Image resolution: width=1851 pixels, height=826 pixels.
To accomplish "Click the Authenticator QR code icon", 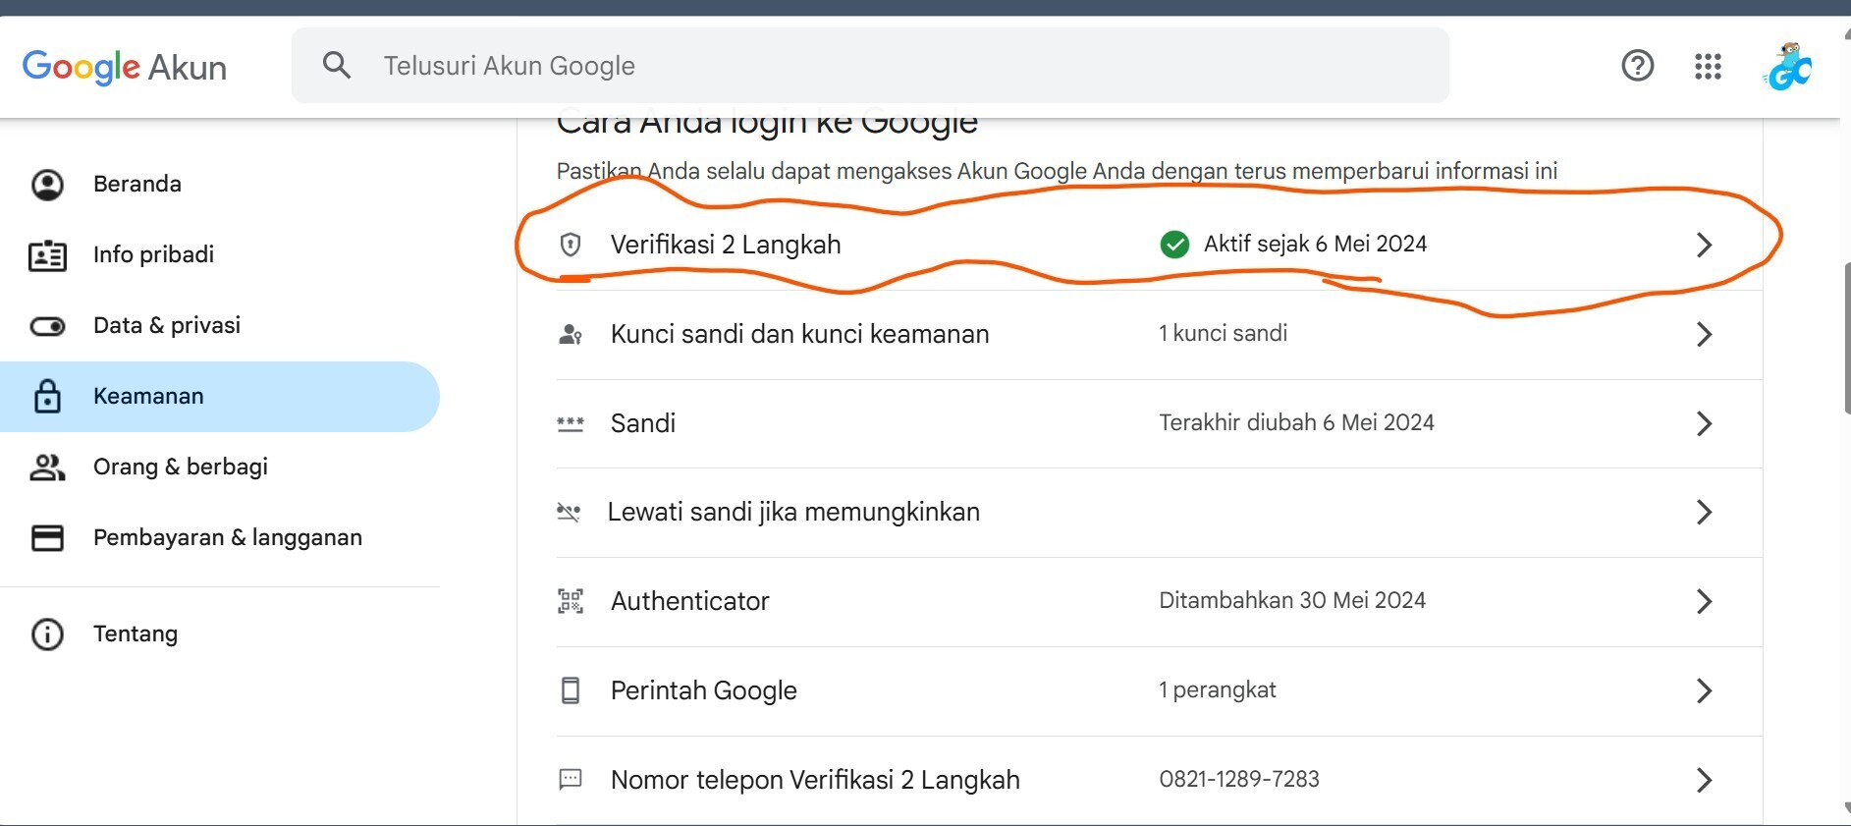I will pos(571,601).
